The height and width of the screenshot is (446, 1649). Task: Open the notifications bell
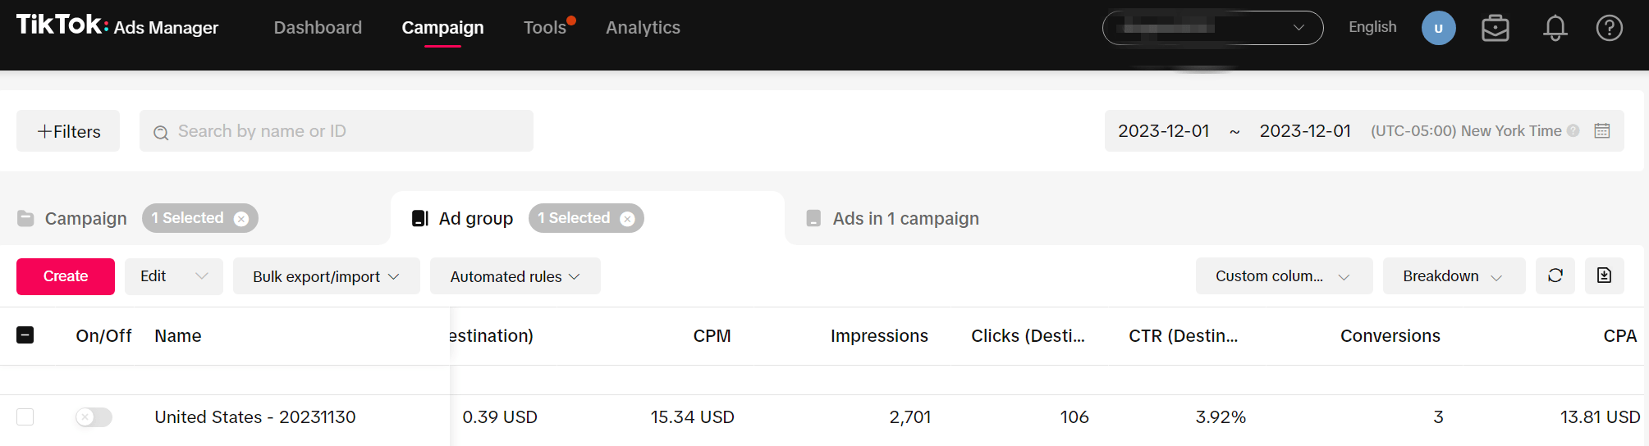pyautogui.click(x=1555, y=28)
